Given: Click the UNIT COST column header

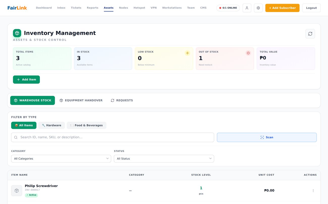Looking at the screenshot, I should 266,175.
